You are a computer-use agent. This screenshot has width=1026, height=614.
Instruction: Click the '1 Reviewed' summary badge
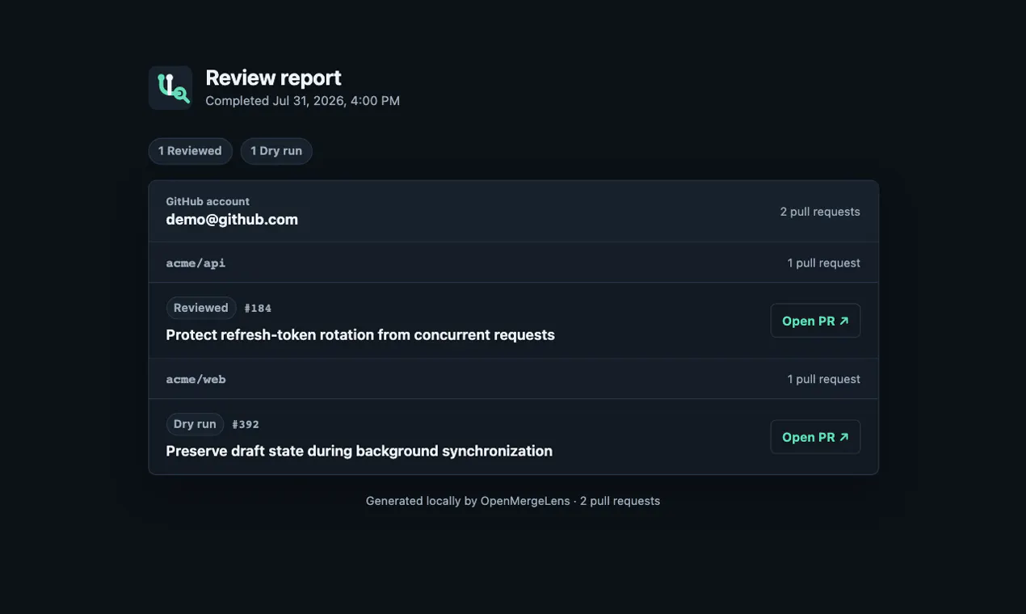point(190,151)
